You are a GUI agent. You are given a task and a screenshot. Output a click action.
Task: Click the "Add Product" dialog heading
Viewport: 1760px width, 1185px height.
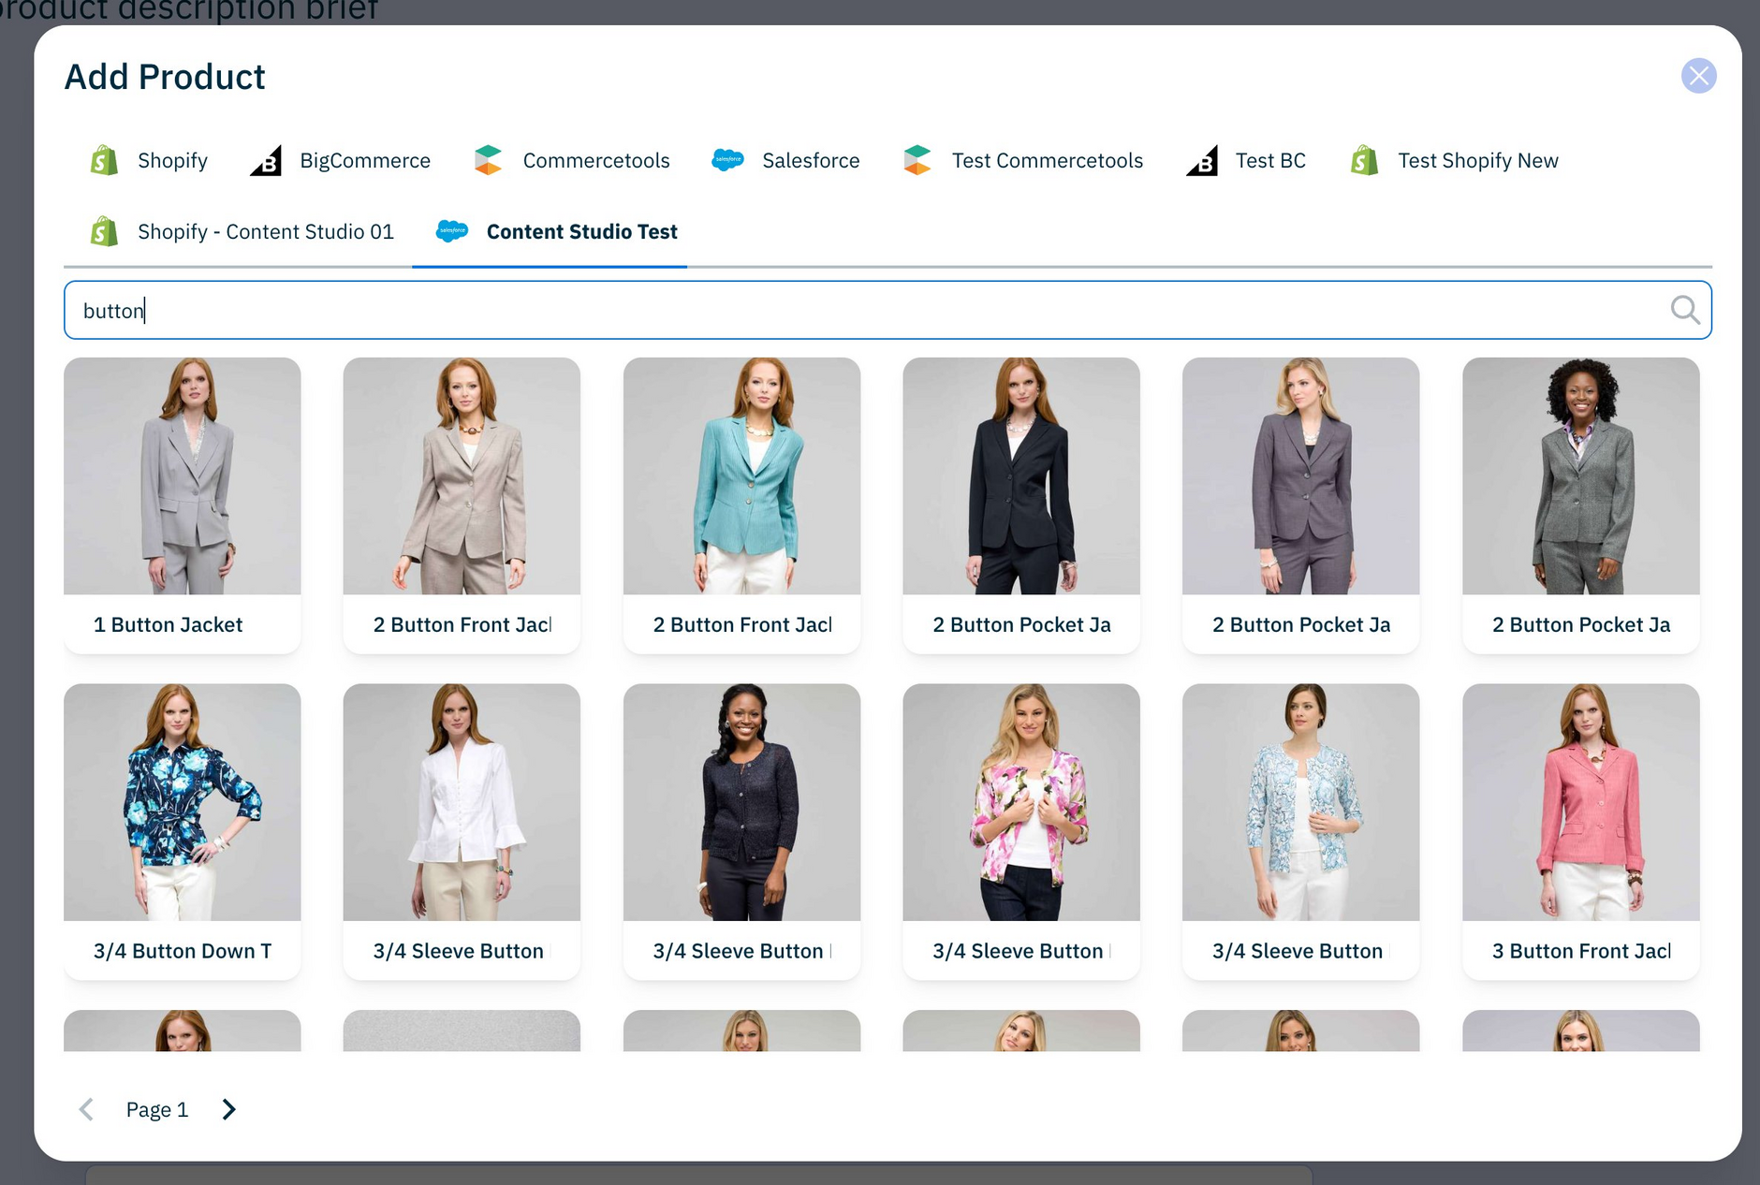(x=165, y=77)
